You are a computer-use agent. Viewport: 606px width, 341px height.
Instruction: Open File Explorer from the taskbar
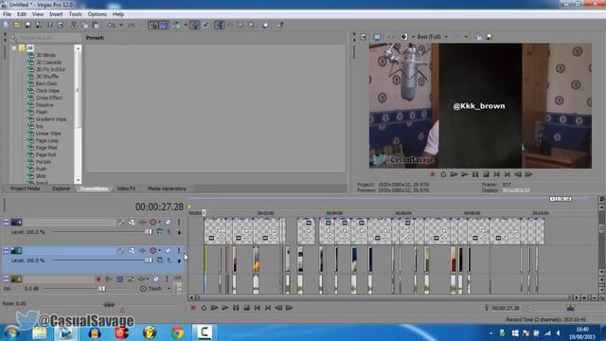[x=39, y=332]
